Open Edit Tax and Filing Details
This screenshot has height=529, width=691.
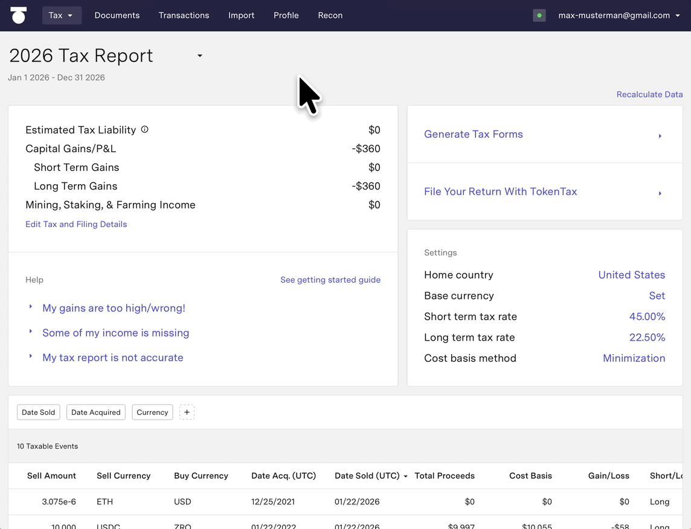coord(76,224)
